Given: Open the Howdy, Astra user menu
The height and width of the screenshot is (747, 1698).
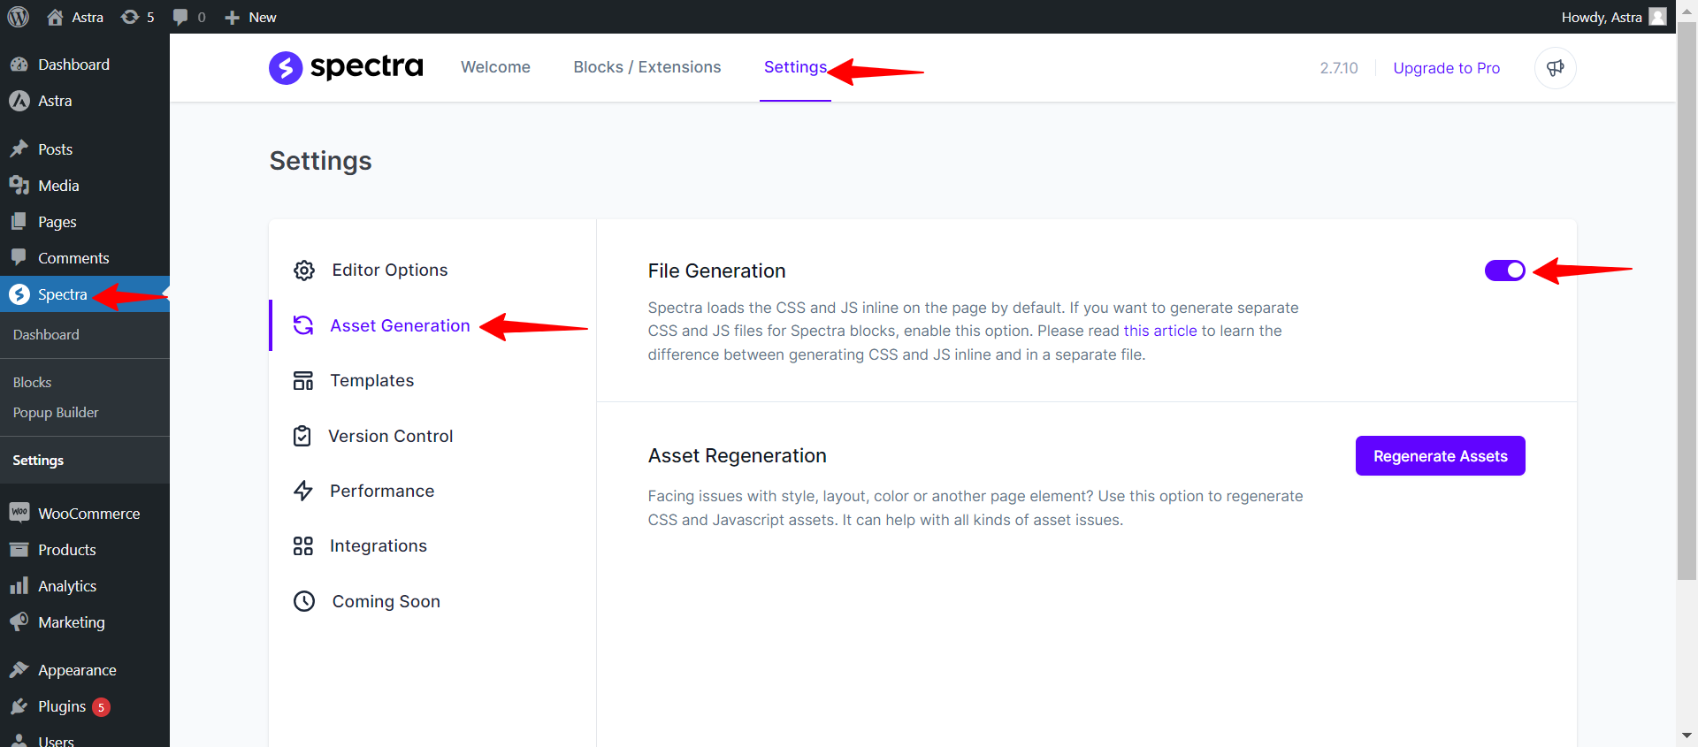Looking at the screenshot, I should click(x=1612, y=17).
